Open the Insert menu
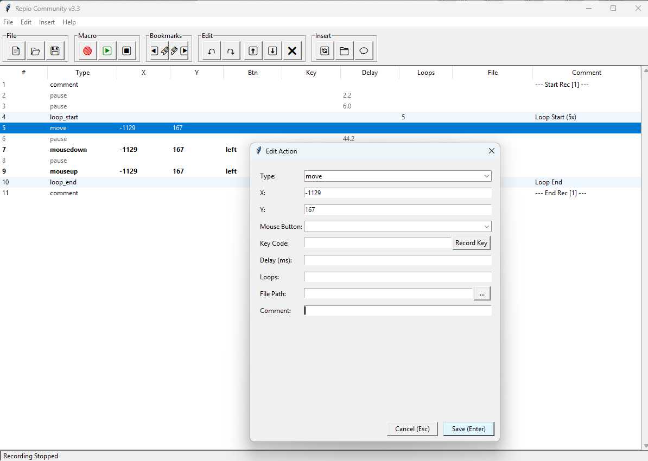This screenshot has height=461, width=648. pyautogui.click(x=47, y=22)
